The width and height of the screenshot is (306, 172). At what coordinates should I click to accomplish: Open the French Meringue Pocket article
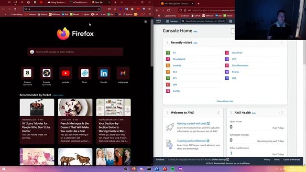[x=75, y=121]
